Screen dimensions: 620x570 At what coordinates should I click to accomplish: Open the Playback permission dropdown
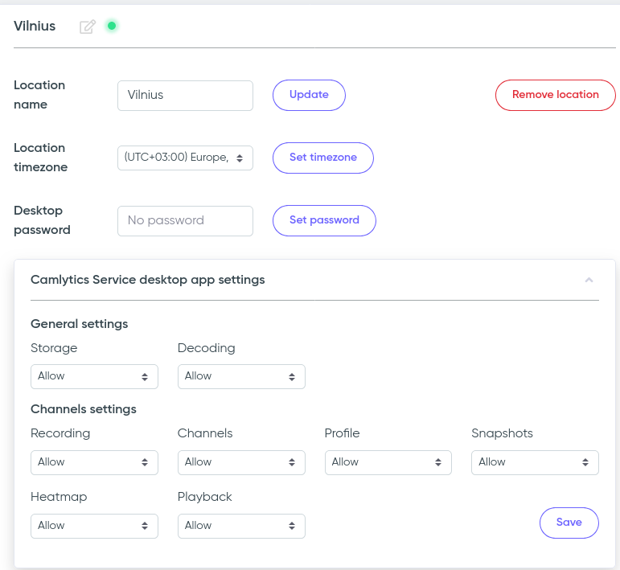pos(241,526)
